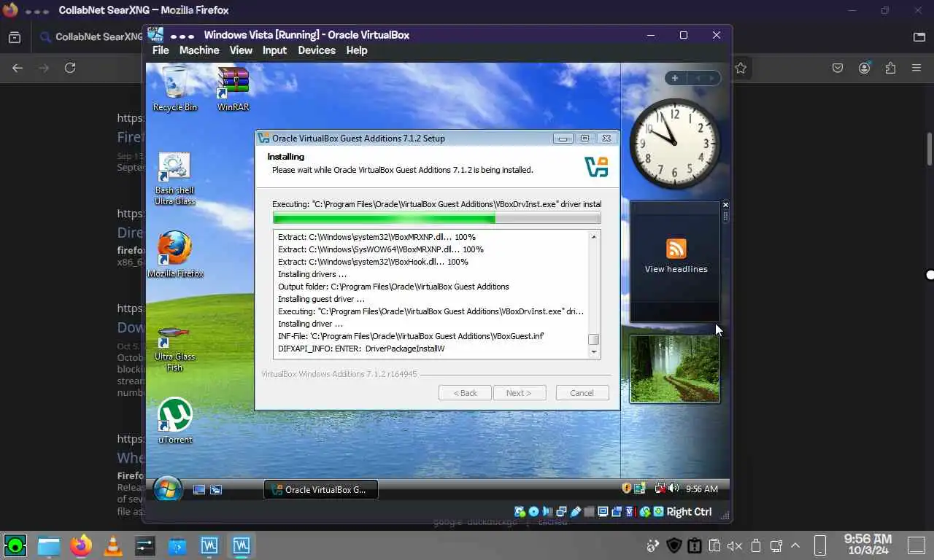This screenshot has width=934, height=560.
Task: Open the VirtualBox Machine menu
Action: coord(199,50)
